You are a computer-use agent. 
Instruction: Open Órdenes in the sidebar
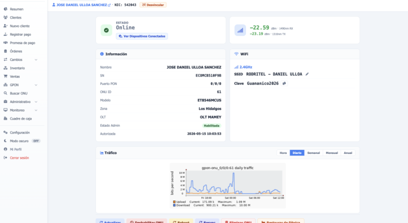click(x=16, y=51)
